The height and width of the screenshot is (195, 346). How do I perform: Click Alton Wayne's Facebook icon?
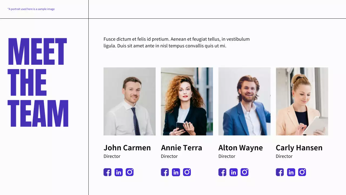[x=222, y=172]
